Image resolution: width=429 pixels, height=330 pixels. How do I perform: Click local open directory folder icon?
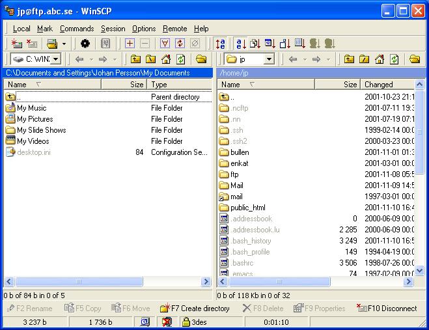pyautogui.click(x=201, y=59)
